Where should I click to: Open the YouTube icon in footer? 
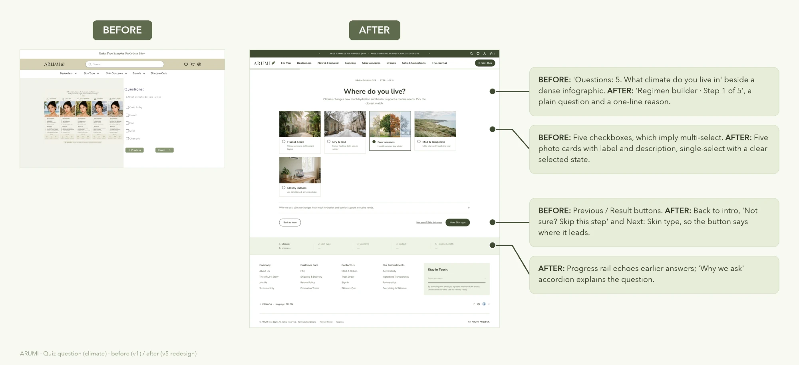coord(484,304)
